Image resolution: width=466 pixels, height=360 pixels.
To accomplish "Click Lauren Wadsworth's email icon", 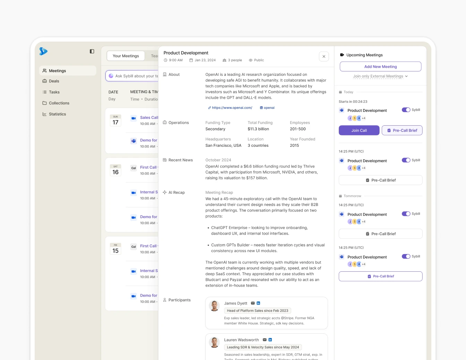I will point(265,340).
